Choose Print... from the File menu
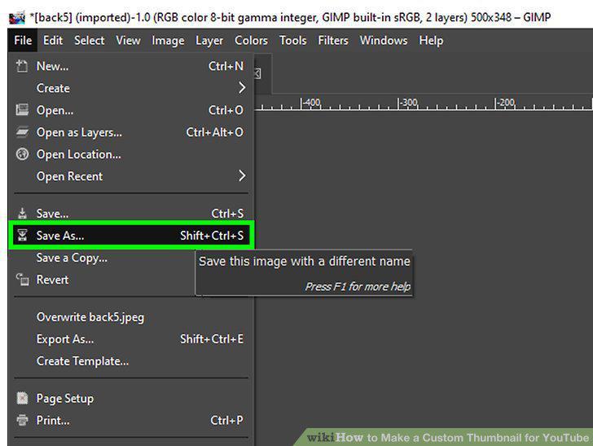The image size is (593, 446). (x=131, y=420)
